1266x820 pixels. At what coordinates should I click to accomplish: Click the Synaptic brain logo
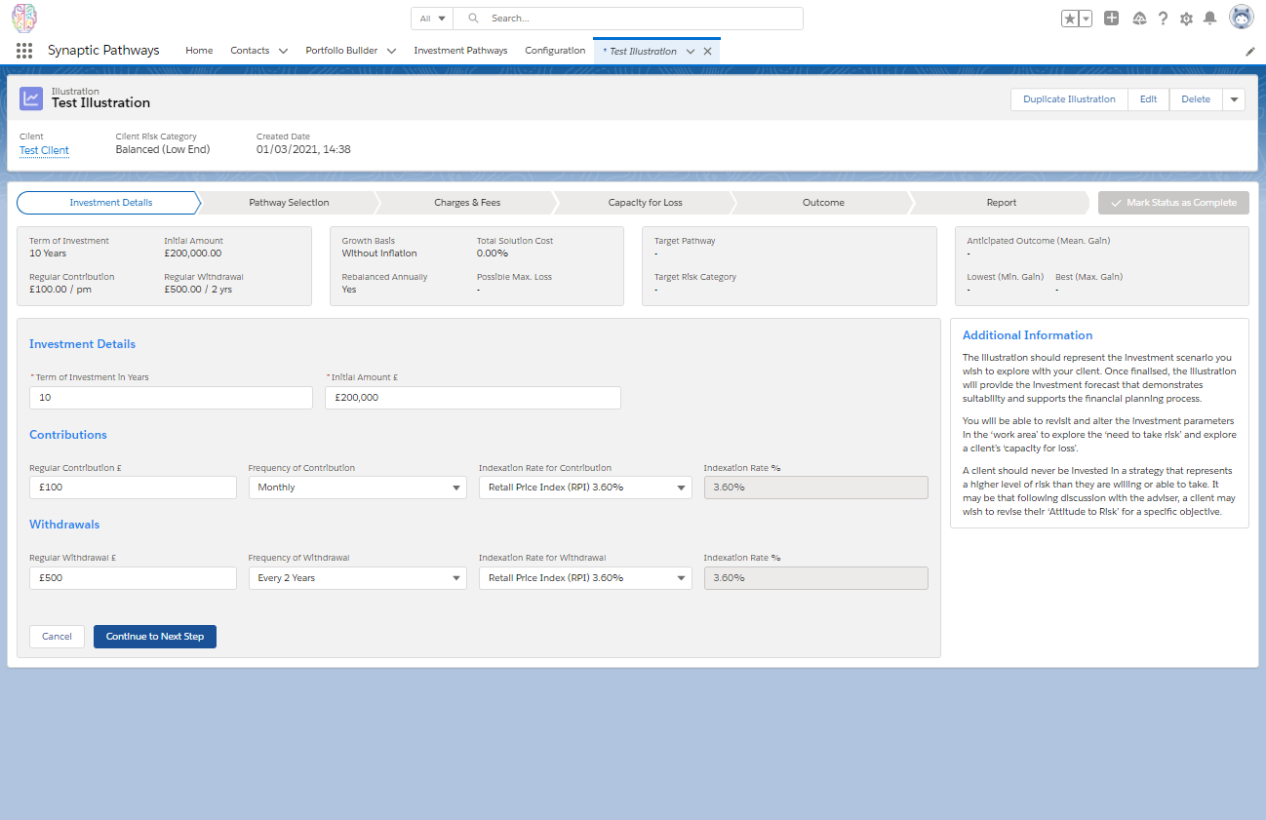click(x=24, y=18)
